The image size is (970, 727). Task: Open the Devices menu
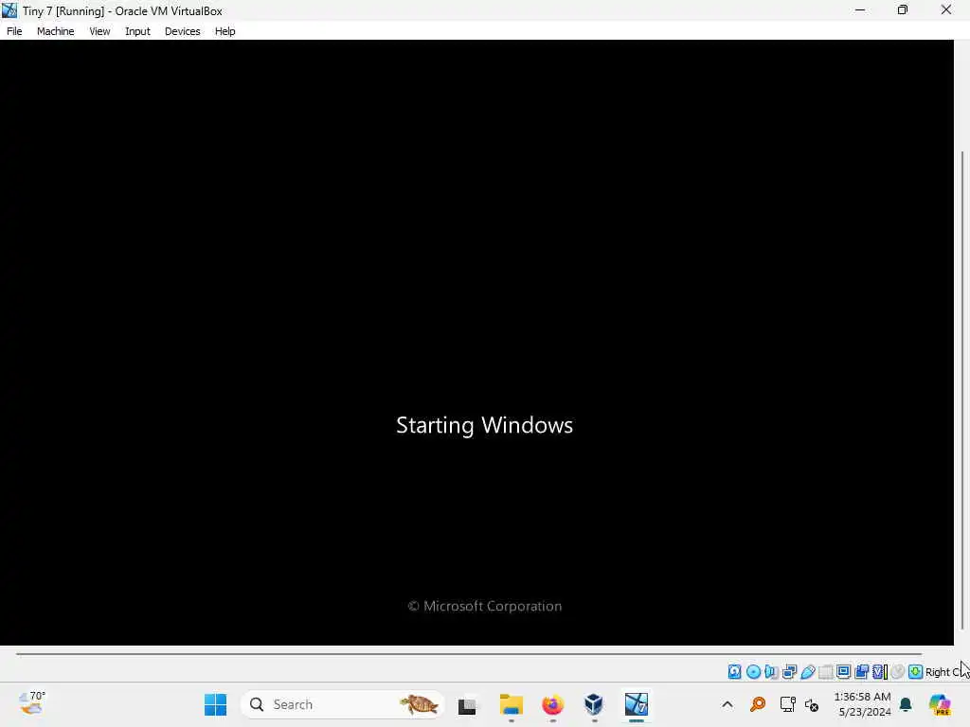[182, 31]
